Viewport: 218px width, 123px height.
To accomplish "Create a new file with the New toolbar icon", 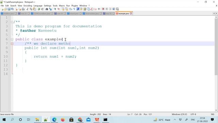I will [2, 9].
